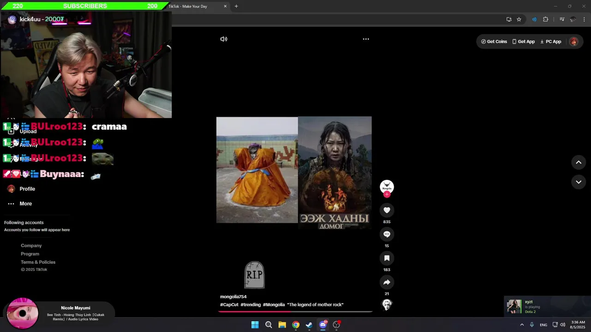Open the #Mongolia hashtag

(274, 305)
